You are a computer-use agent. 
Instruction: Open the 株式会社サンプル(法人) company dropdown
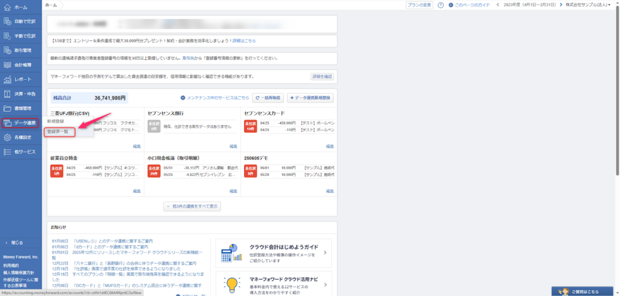click(x=588, y=5)
